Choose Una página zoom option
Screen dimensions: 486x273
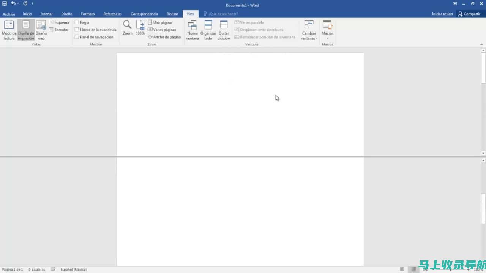tap(160, 22)
